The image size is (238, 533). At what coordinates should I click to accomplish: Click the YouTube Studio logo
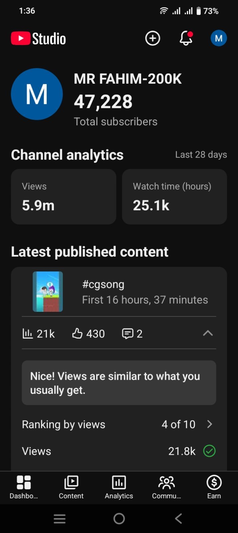coord(39,39)
